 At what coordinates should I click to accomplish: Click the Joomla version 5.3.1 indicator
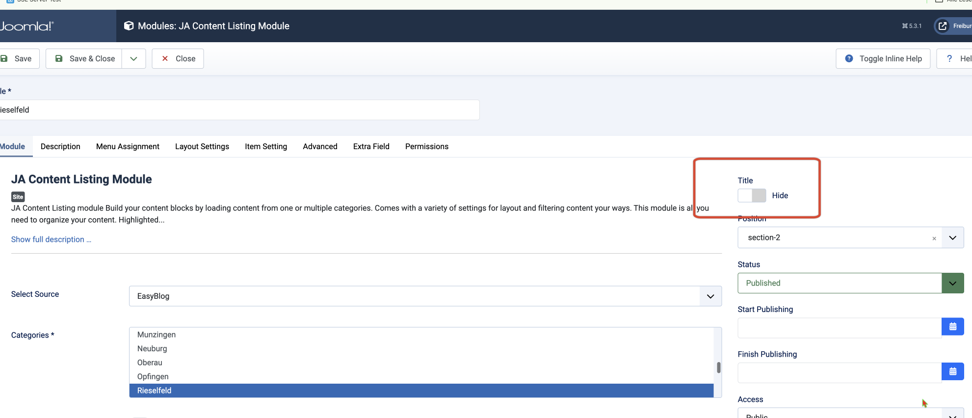[912, 26]
